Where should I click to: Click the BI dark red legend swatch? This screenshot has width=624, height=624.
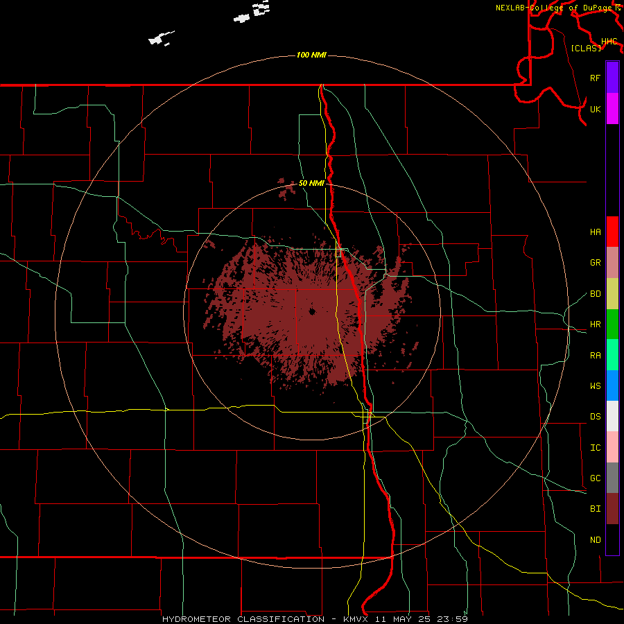click(x=612, y=509)
